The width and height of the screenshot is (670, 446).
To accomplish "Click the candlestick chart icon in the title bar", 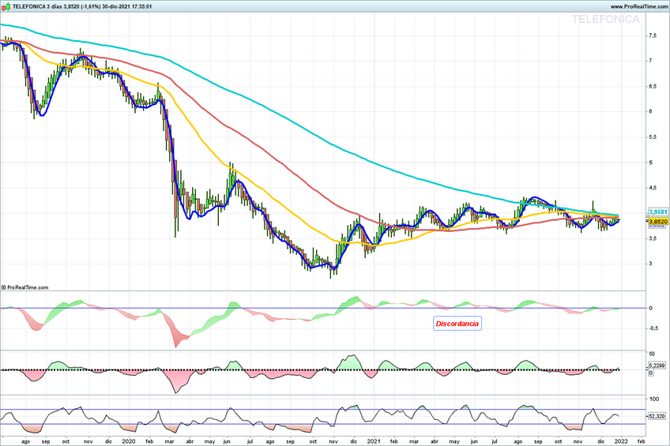I will [x=7, y=6].
